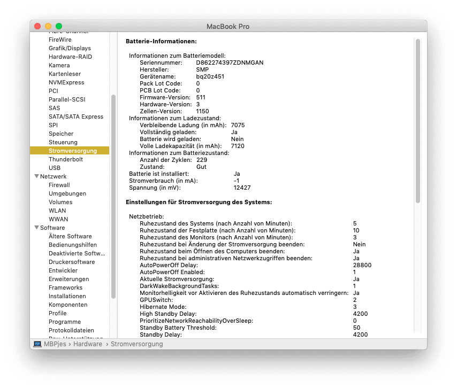Select Thunderbolt in the sidebar
The height and width of the screenshot is (389, 457).
(x=65, y=159)
